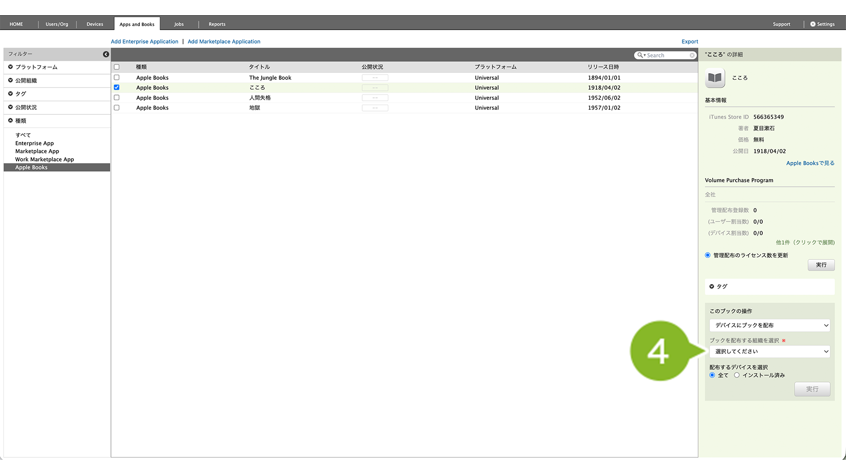
Task: Expand the タグ section in details panel
Action: 712,286
